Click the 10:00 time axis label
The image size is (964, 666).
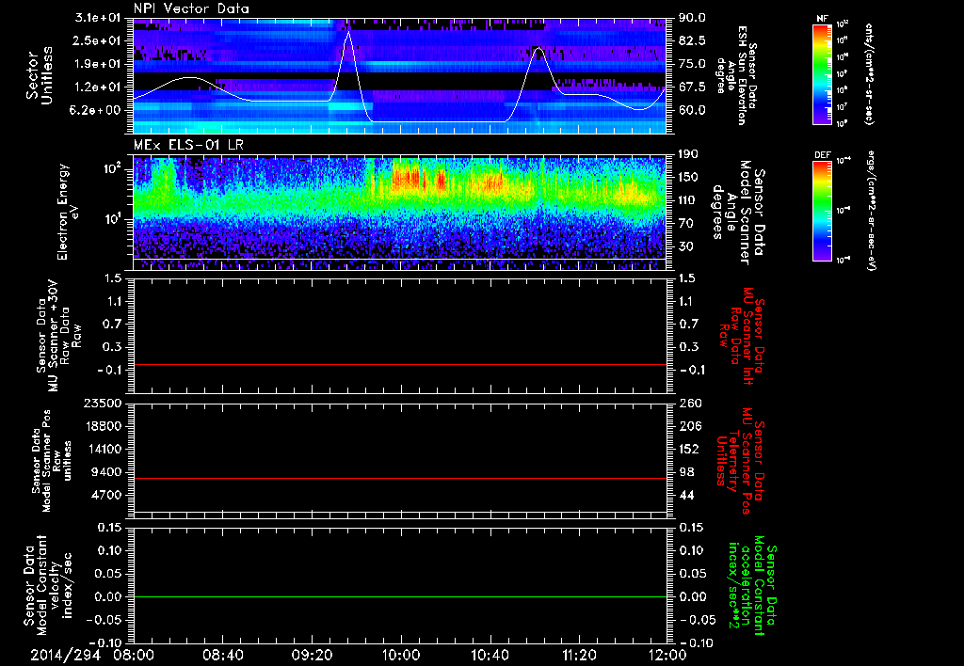(401, 655)
